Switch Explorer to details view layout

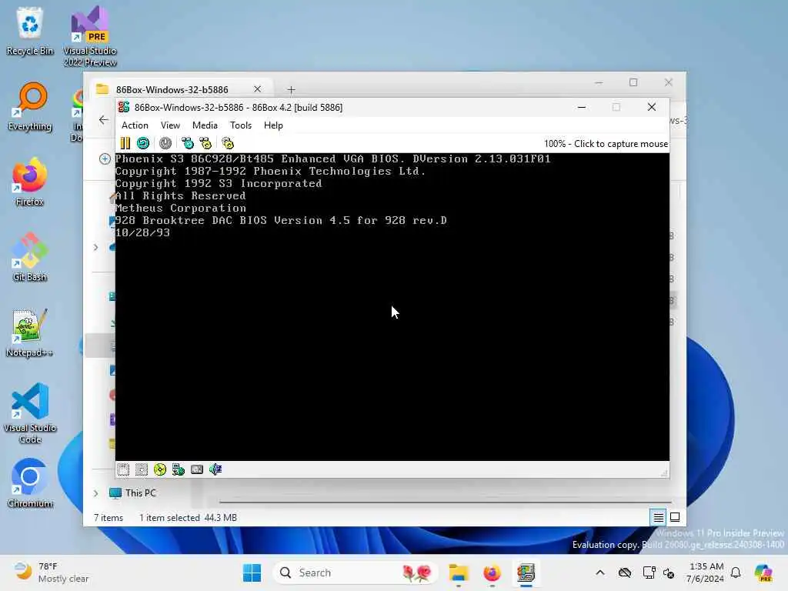pyautogui.click(x=658, y=517)
